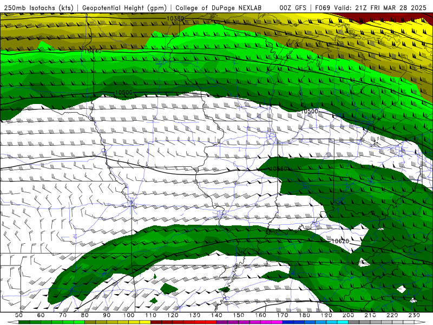This screenshot has height=325, width=433.
Task: Click the 160 knot color bar label
Action: pos(260,315)
